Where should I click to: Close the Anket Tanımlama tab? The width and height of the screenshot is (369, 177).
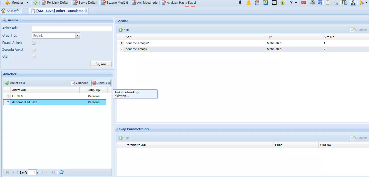pyautogui.click(x=86, y=10)
